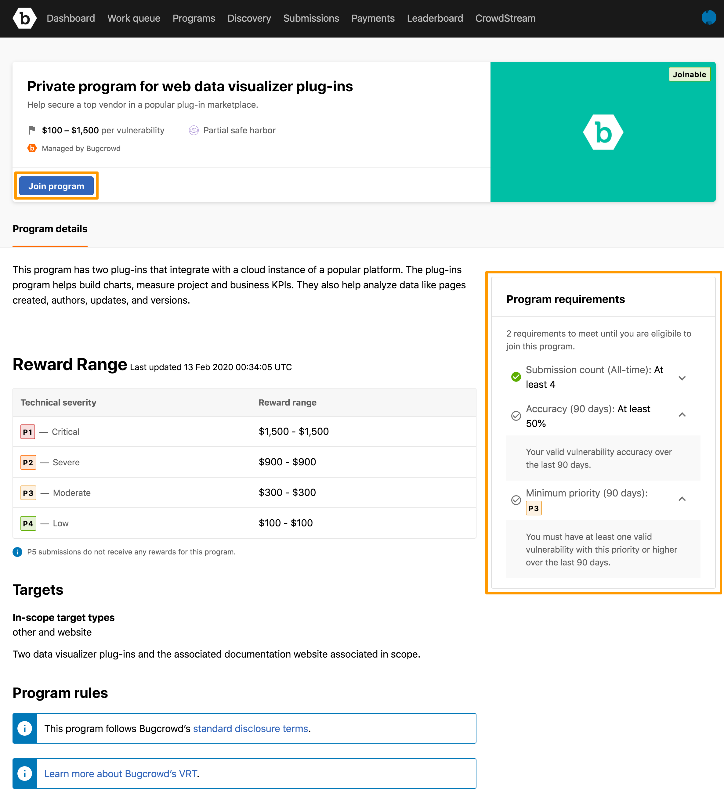Click the green Submission count checkmark
This screenshot has width=724, height=801.
point(516,377)
